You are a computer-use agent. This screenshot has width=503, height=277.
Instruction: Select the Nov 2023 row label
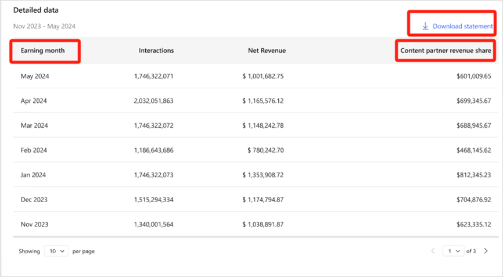34,224
